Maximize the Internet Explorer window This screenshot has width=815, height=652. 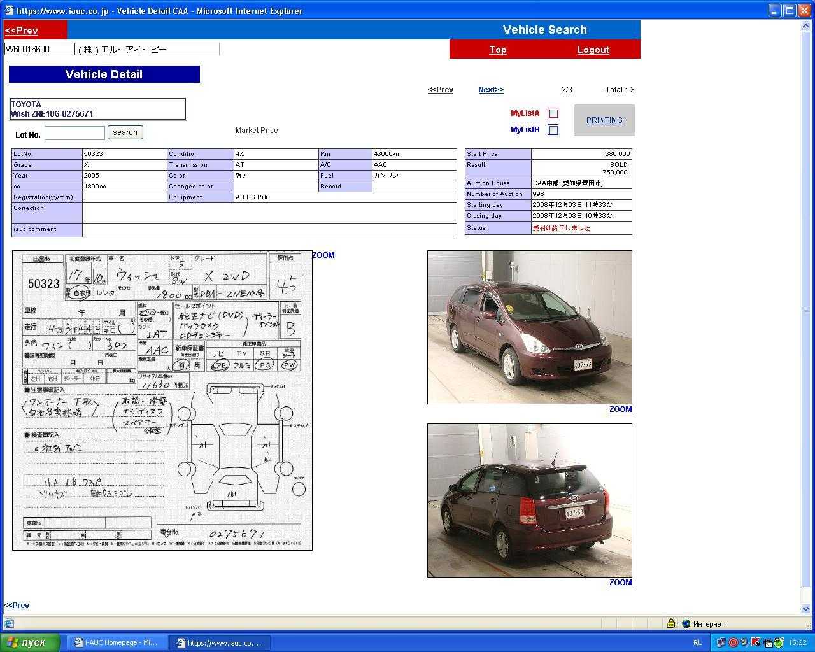[x=790, y=10]
